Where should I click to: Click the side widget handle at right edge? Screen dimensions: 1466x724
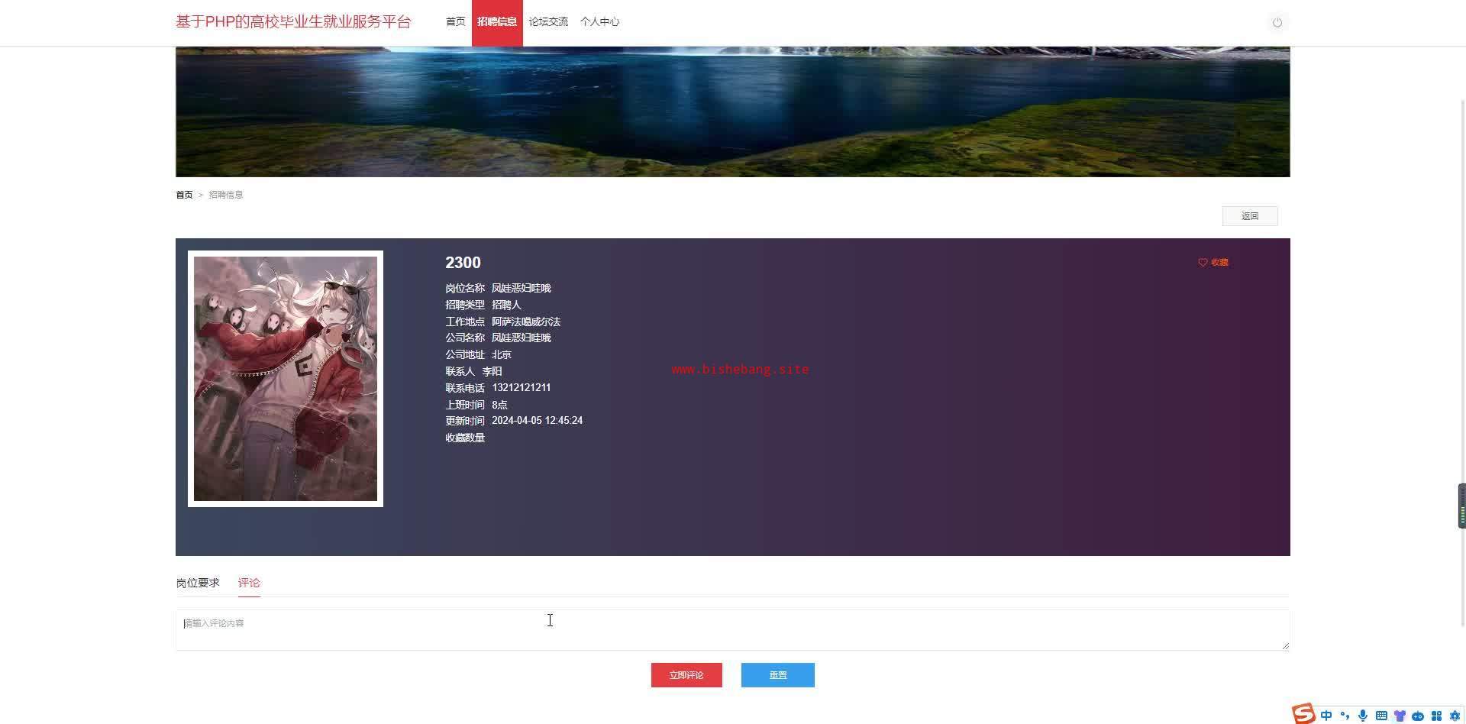coord(1461,506)
